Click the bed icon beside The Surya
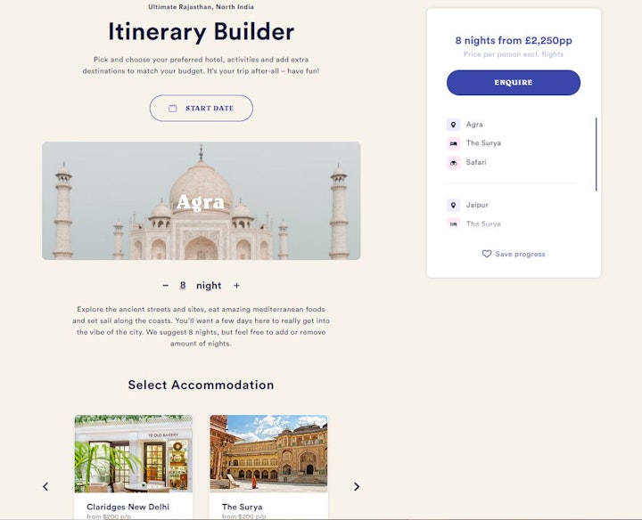 pyautogui.click(x=453, y=143)
